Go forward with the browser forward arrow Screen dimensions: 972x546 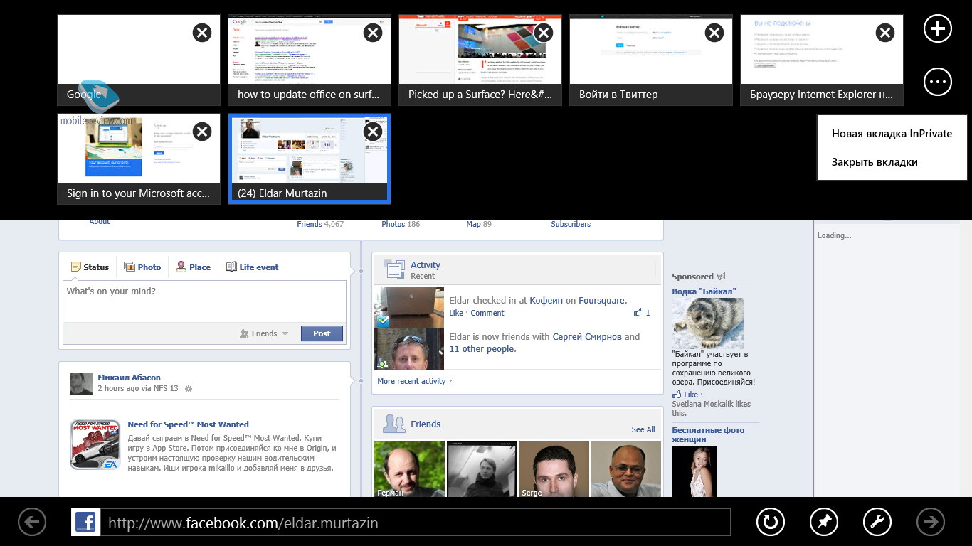(x=930, y=523)
